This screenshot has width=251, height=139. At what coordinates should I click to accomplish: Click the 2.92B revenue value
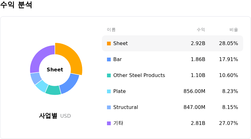pyautogui.click(x=198, y=43)
